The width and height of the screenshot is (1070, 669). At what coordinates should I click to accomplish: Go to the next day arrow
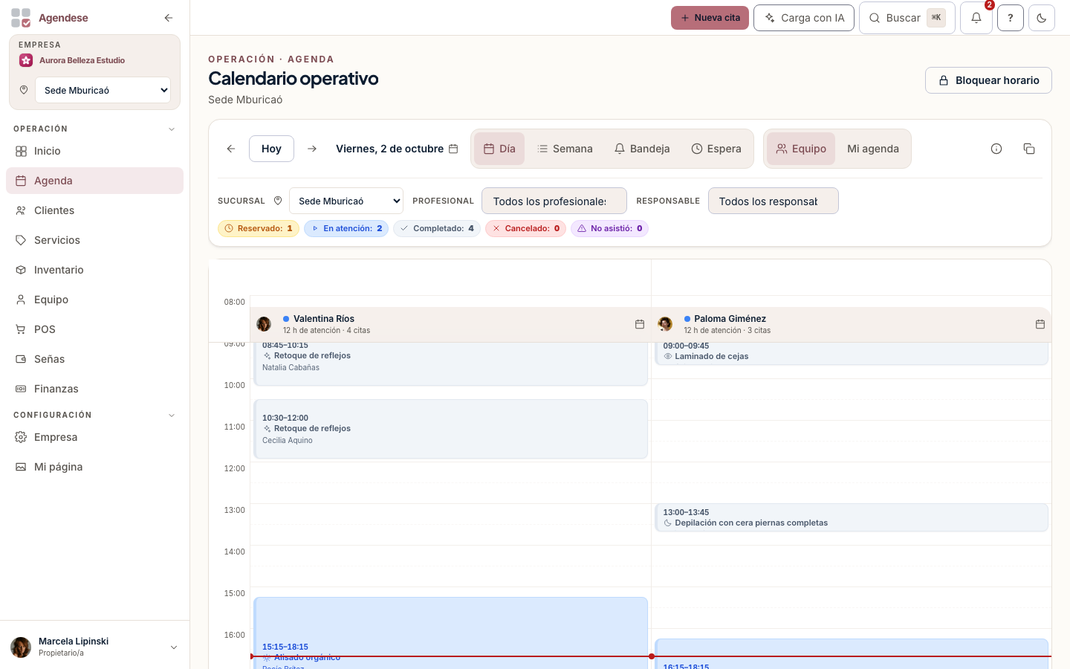tap(312, 149)
